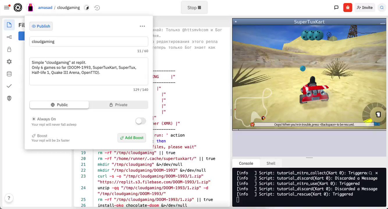Toggle the Always On switch

pos(140,121)
